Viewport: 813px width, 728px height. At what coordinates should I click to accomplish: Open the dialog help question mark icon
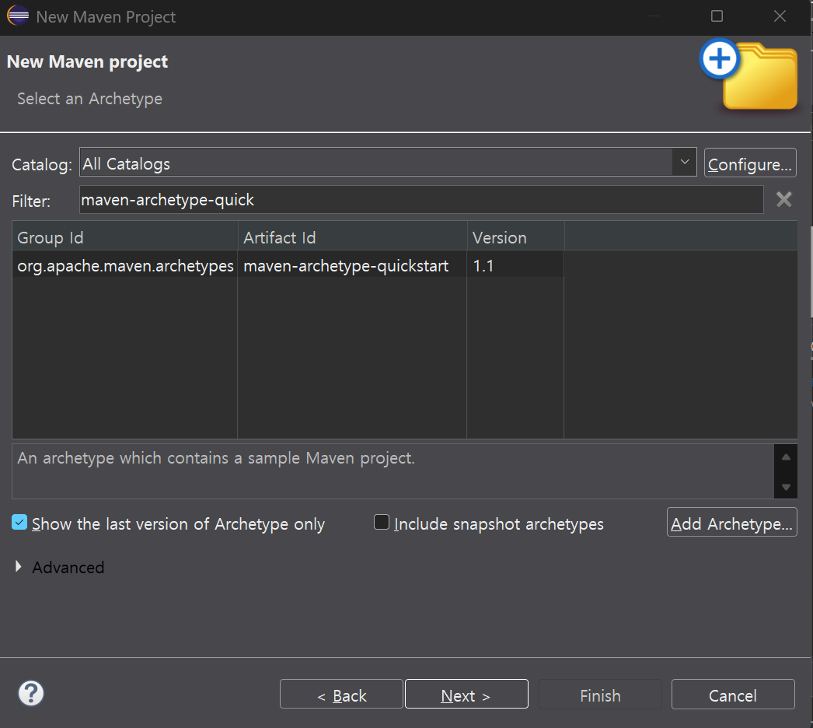31,693
